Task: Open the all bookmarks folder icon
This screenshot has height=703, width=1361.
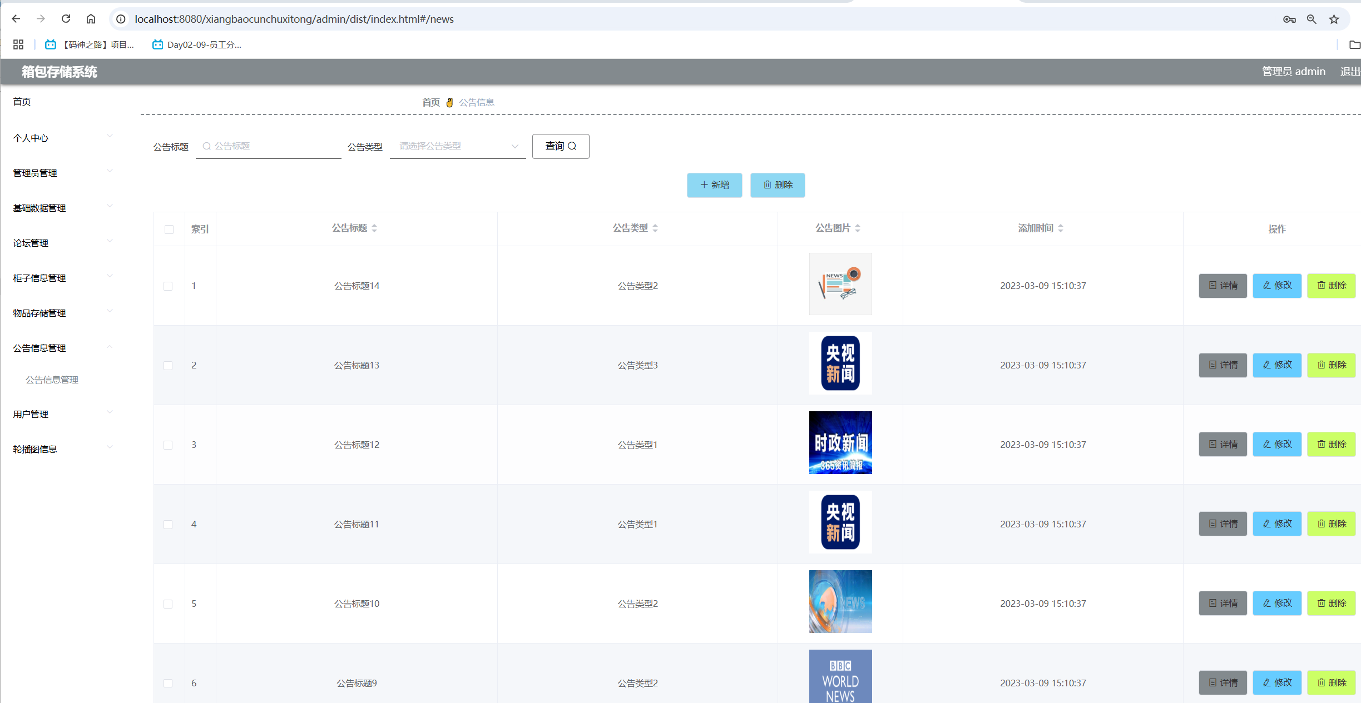Action: pyautogui.click(x=1354, y=44)
